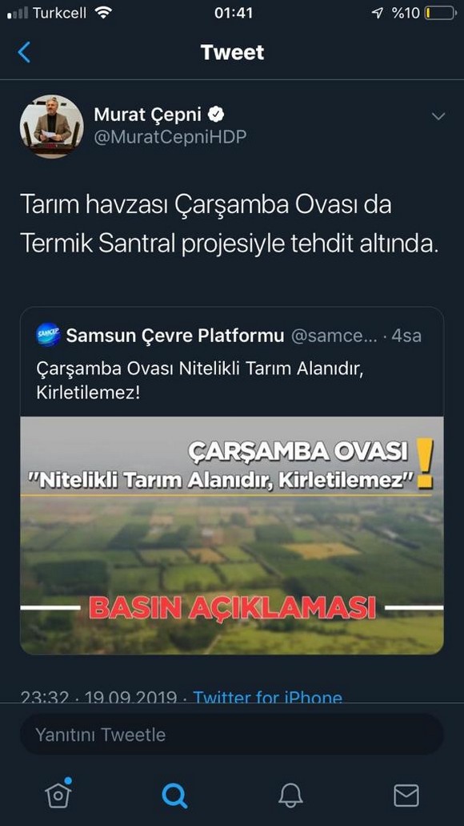Open the Messages envelope tab

[x=406, y=796]
